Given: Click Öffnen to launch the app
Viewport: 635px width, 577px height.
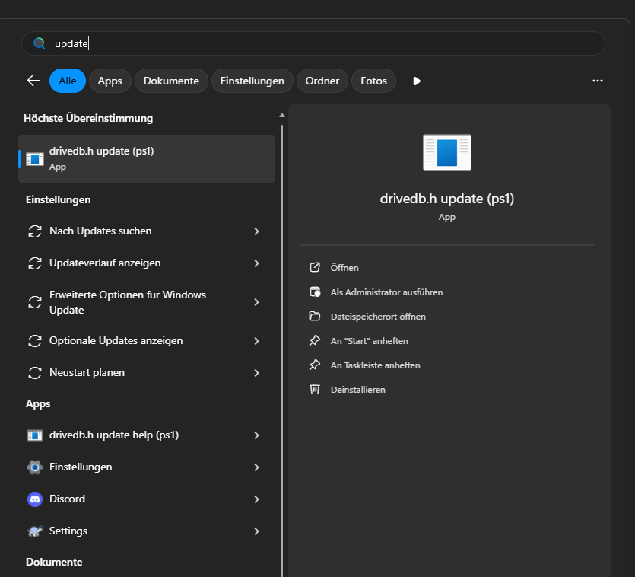Looking at the screenshot, I should 344,268.
